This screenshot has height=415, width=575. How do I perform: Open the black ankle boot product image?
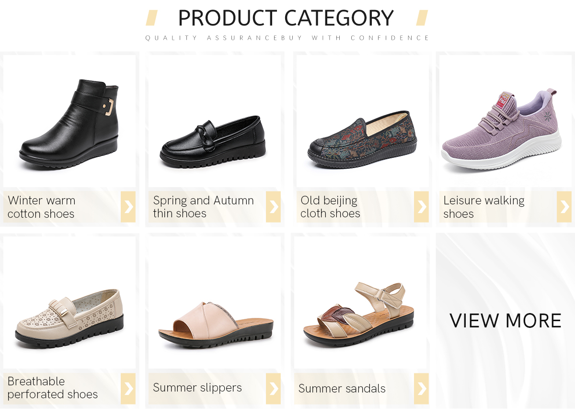click(69, 123)
